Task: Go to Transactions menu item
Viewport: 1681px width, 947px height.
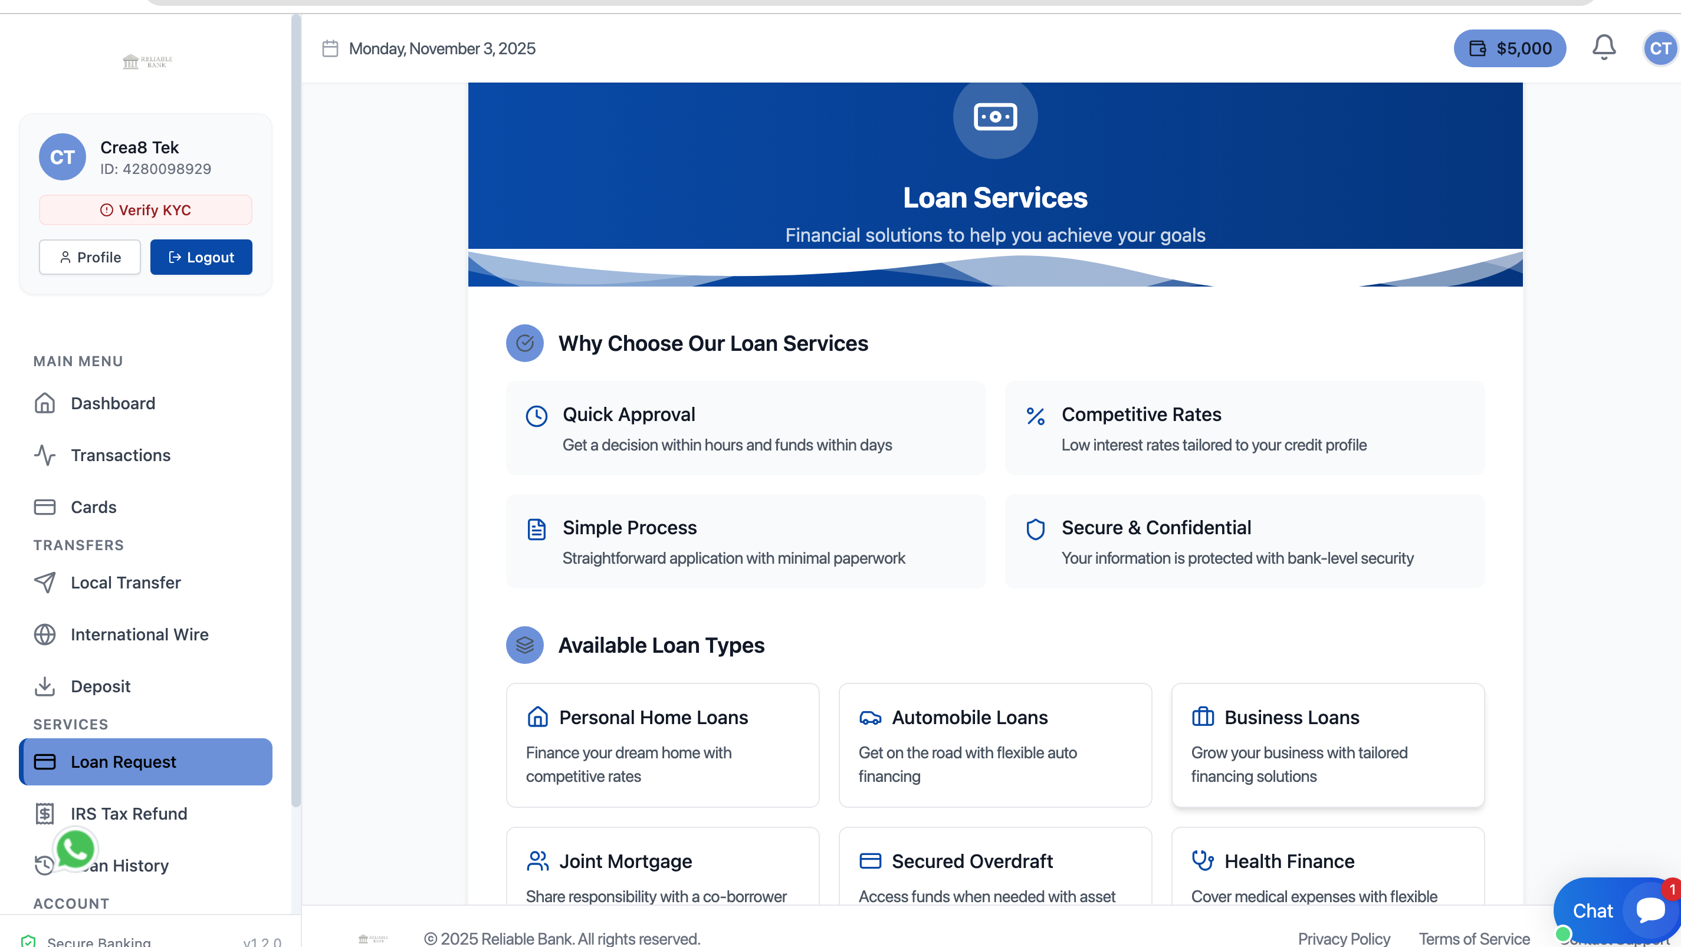Action: point(121,455)
